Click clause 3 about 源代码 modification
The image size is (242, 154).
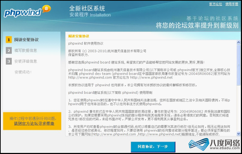pyautogui.click(x=149, y=130)
